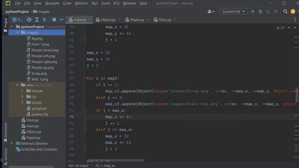Image resolution: width=299 pixels, height=168 pixels.
Task: Hide the Project tool window
Action: click(x=62, y=20)
